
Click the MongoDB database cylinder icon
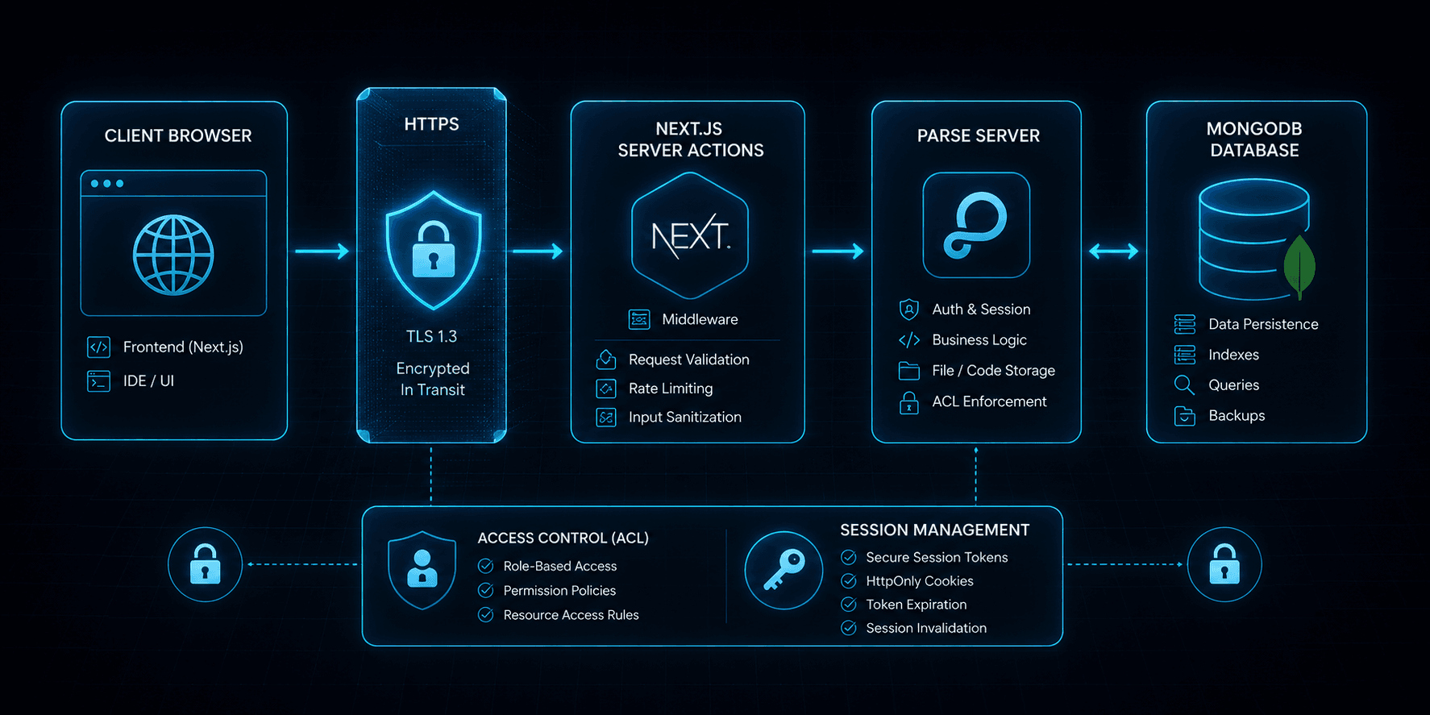[1253, 239]
